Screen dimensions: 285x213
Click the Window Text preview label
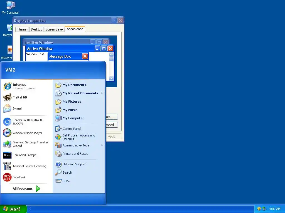[x=35, y=54]
